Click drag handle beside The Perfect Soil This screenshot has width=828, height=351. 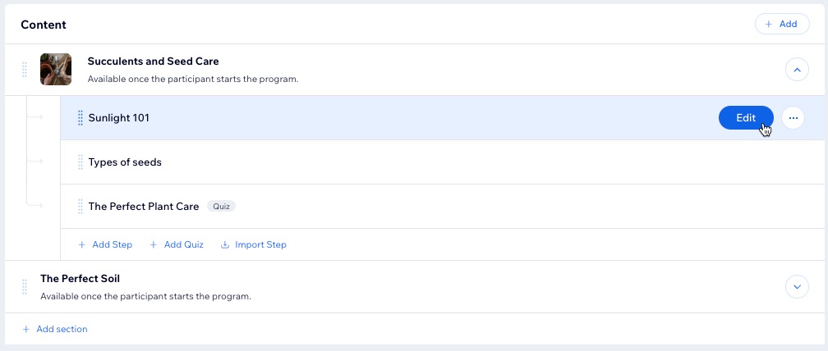click(25, 287)
